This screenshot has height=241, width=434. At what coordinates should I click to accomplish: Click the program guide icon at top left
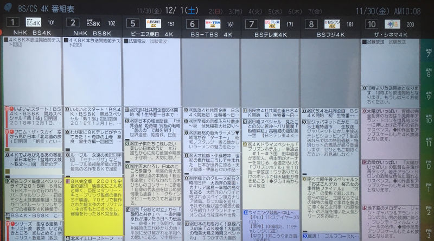(x=8, y=7)
